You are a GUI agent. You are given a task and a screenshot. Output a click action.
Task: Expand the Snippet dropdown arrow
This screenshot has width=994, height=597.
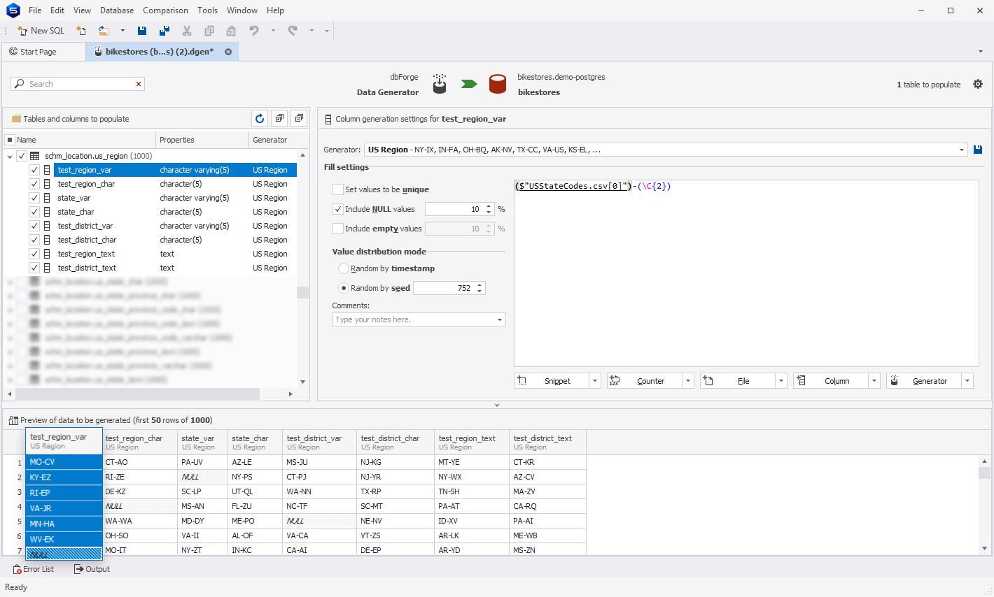click(x=595, y=381)
